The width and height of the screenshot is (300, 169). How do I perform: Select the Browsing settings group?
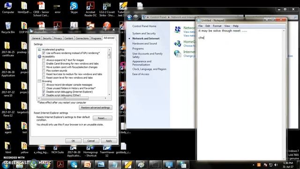coord(47,81)
